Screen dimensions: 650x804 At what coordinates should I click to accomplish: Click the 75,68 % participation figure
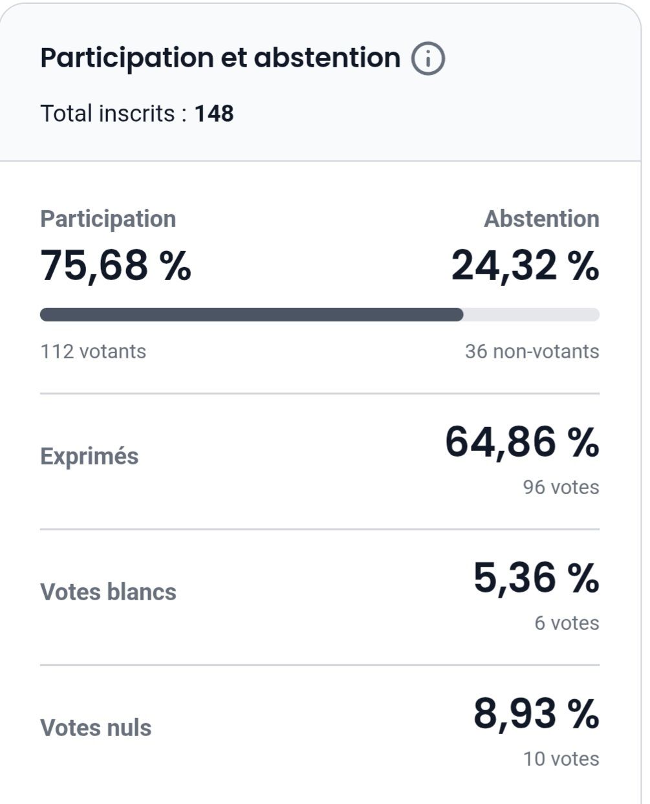(x=116, y=265)
